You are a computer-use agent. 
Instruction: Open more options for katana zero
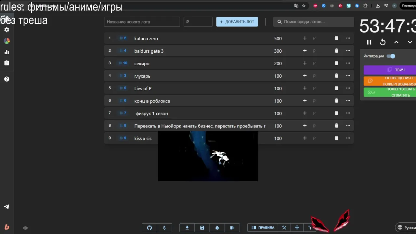click(348, 38)
